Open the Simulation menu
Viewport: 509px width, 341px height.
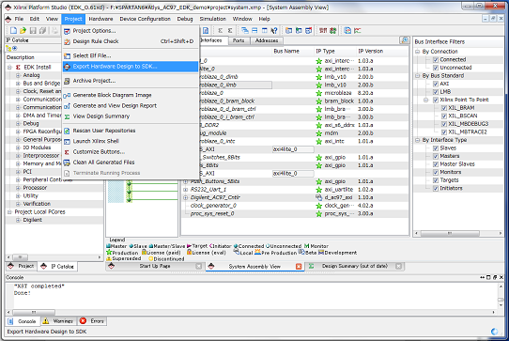pos(212,19)
